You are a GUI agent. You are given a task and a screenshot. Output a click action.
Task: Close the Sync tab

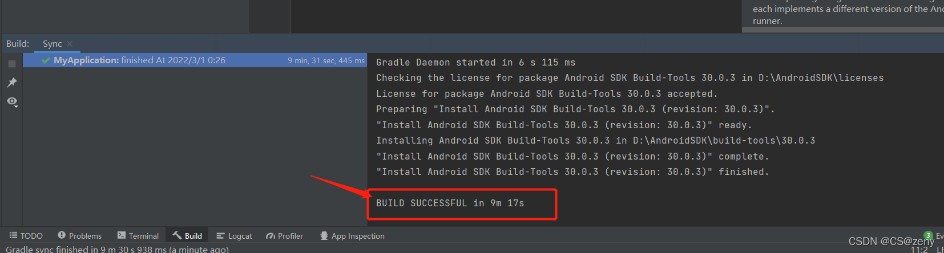pyautogui.click(x=70, y=44)
